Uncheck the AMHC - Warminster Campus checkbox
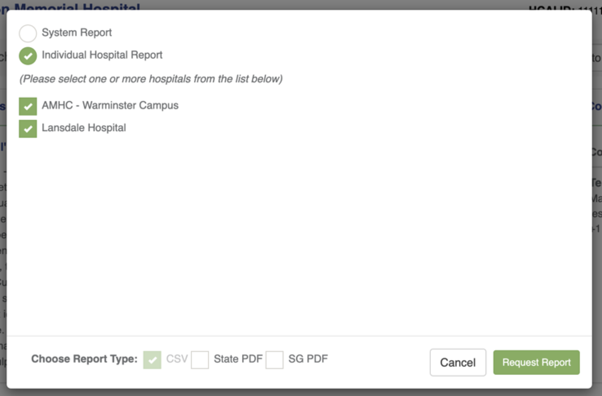 pos(28,106)
